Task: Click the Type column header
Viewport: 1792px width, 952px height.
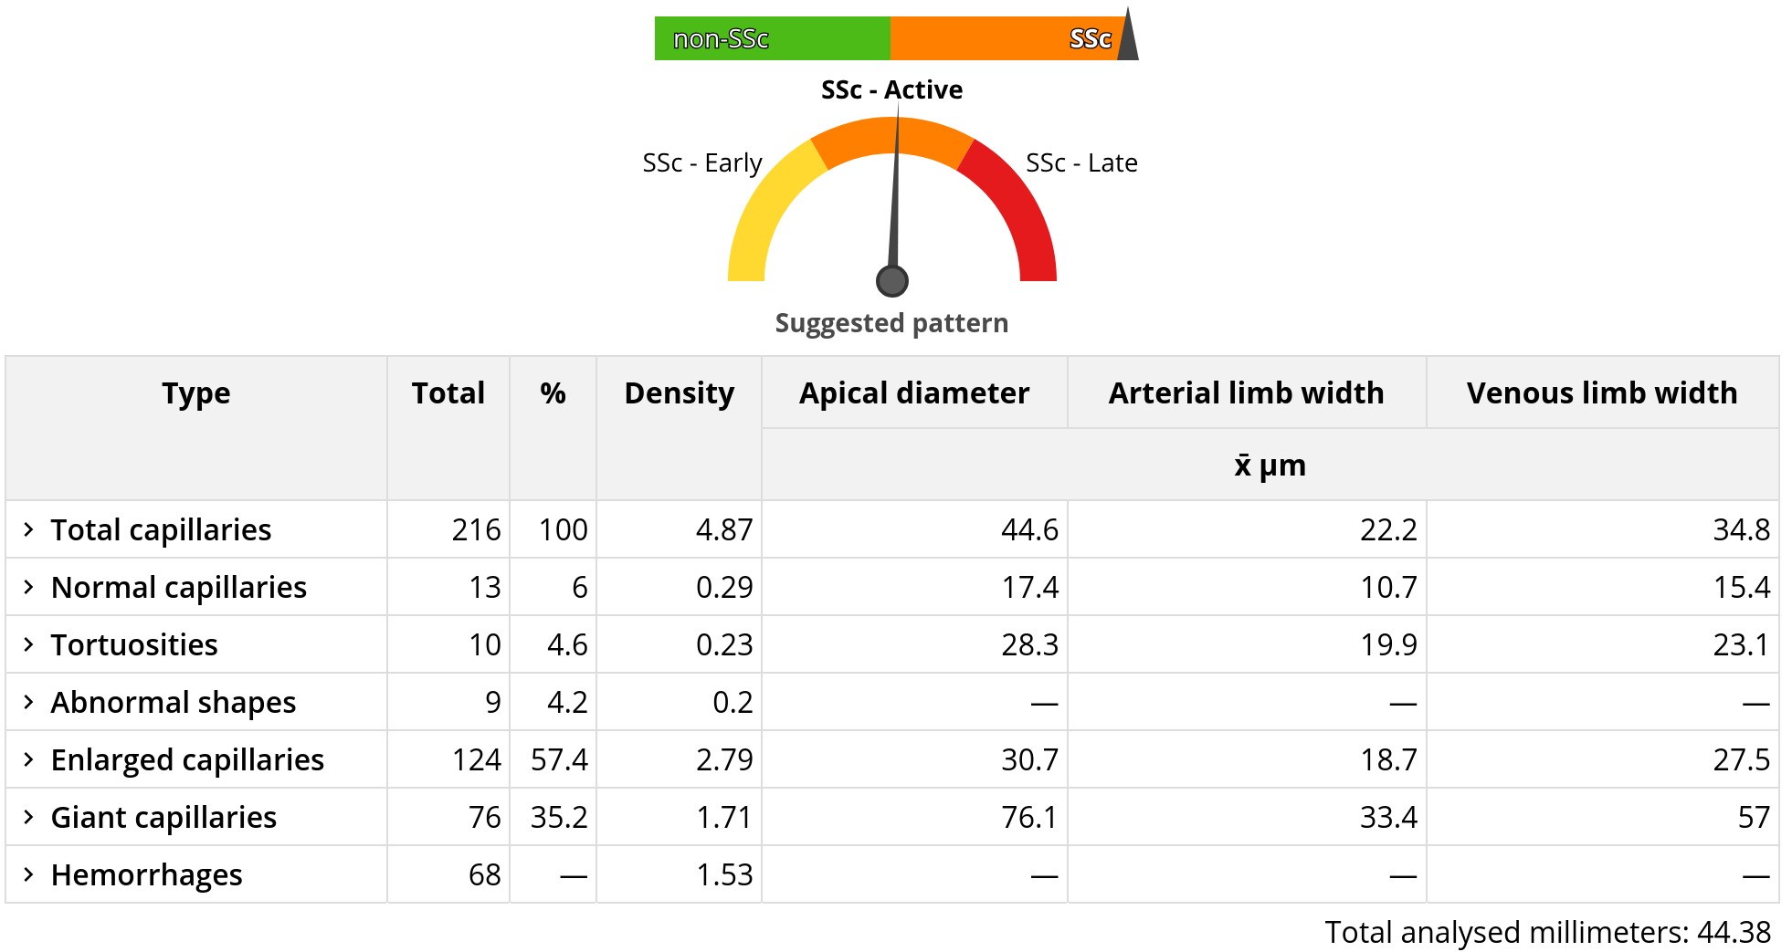Action: [x=195, y=393]
